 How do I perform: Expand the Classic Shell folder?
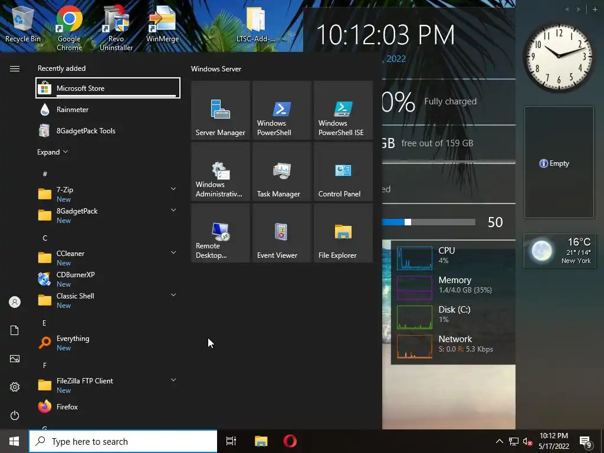click(173, 295)
